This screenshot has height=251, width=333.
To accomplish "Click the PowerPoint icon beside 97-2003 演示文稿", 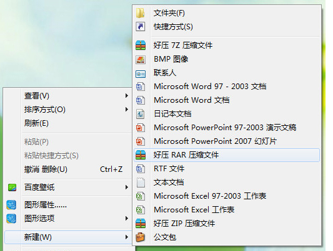I will [x=141, y=128].
